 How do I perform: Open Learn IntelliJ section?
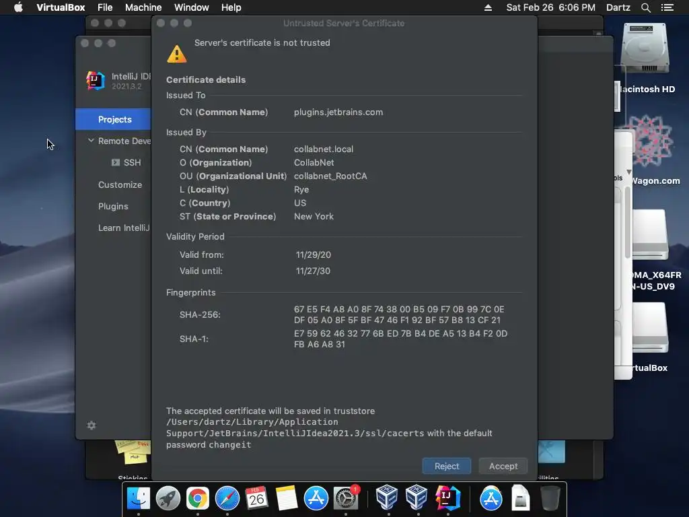click(124, 228)
